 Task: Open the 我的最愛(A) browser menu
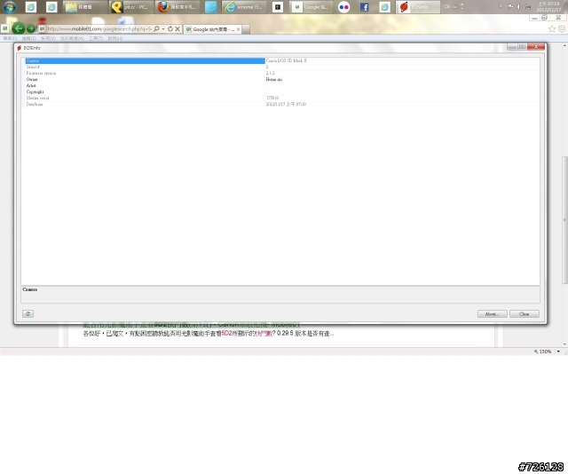tap(72, 38)
